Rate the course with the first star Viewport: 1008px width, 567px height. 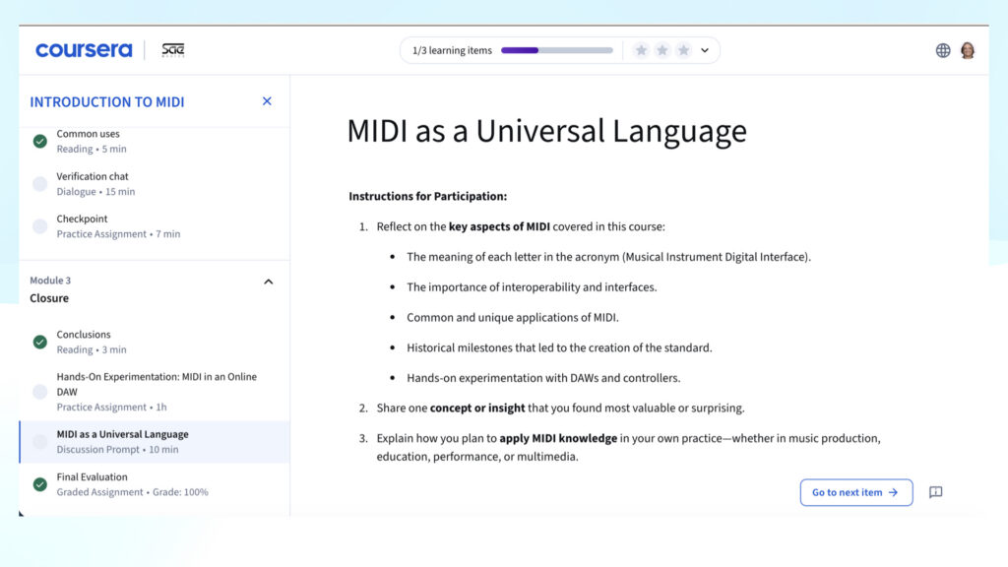(x=642, y=49)
